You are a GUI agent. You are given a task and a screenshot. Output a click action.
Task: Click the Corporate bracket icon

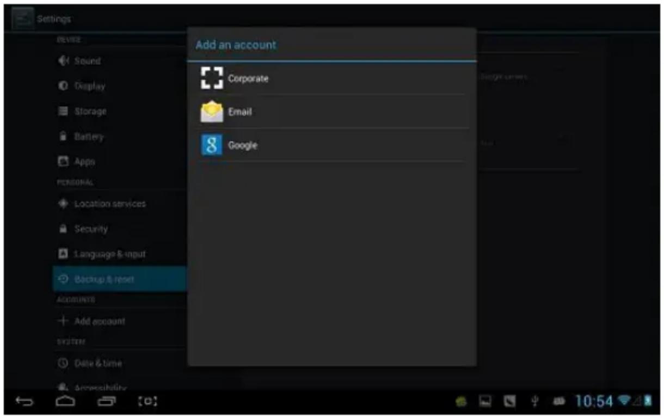(212, 78)
